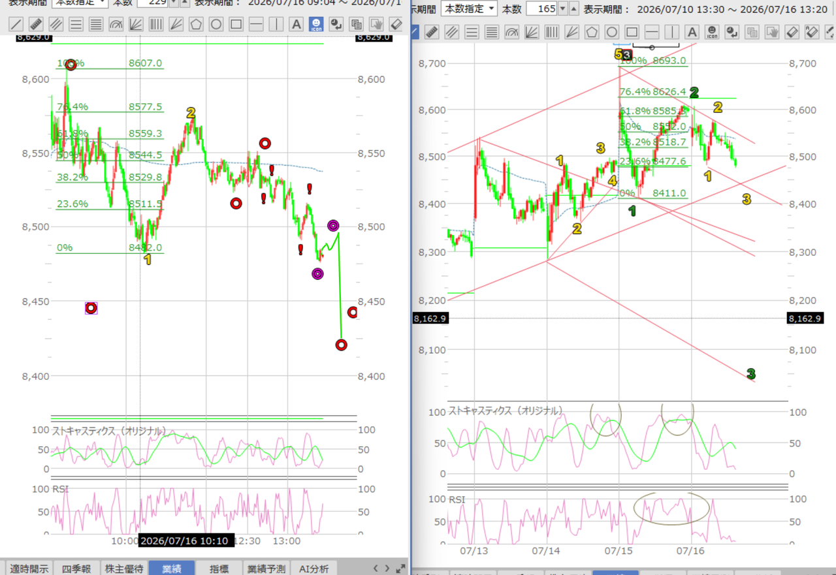The width and height of the screenshot is (836, 575).
Task: Click the 8607.0 Fibonacci 100% label
Action: click(146, 63)
